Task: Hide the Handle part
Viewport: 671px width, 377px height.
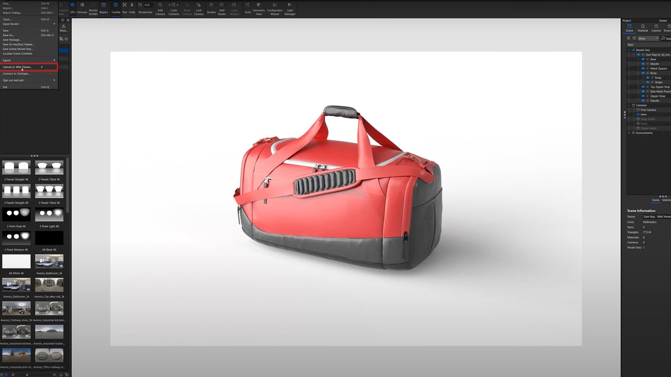Action: (643, 101)
